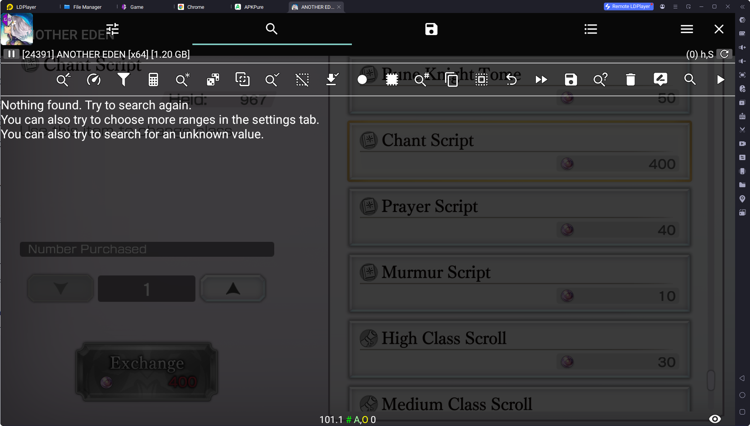Select the Prayer Script item
This screenshot has width=750, height=426.
(x=520, y=217)
